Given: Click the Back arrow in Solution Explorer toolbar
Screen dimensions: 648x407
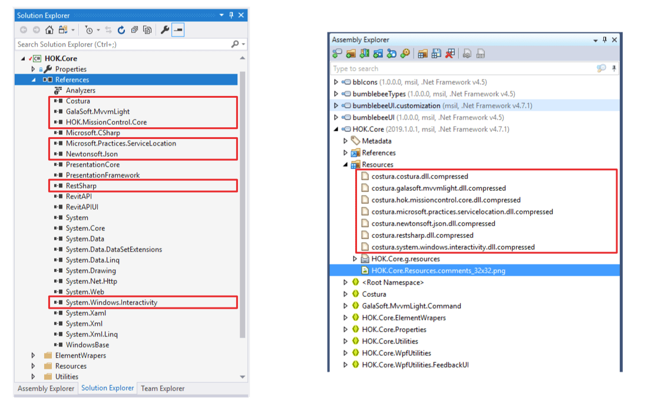Looking at the screenshot, I should 24,30.
